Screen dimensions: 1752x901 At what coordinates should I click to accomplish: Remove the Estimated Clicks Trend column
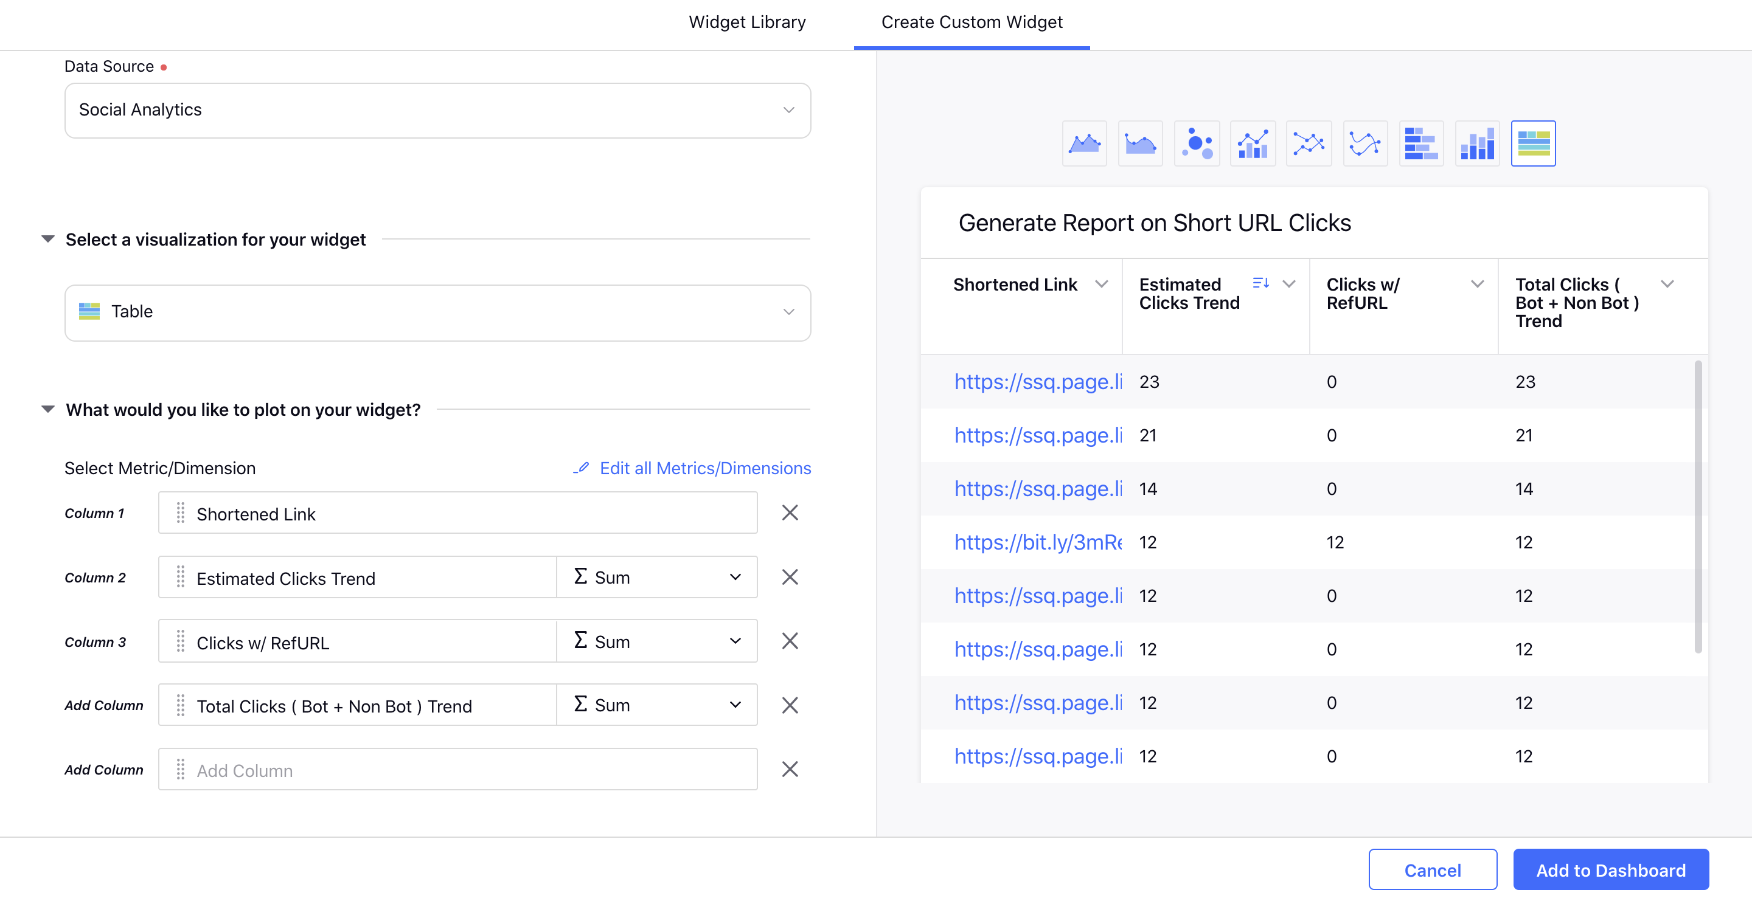click(x=790, y=578)
